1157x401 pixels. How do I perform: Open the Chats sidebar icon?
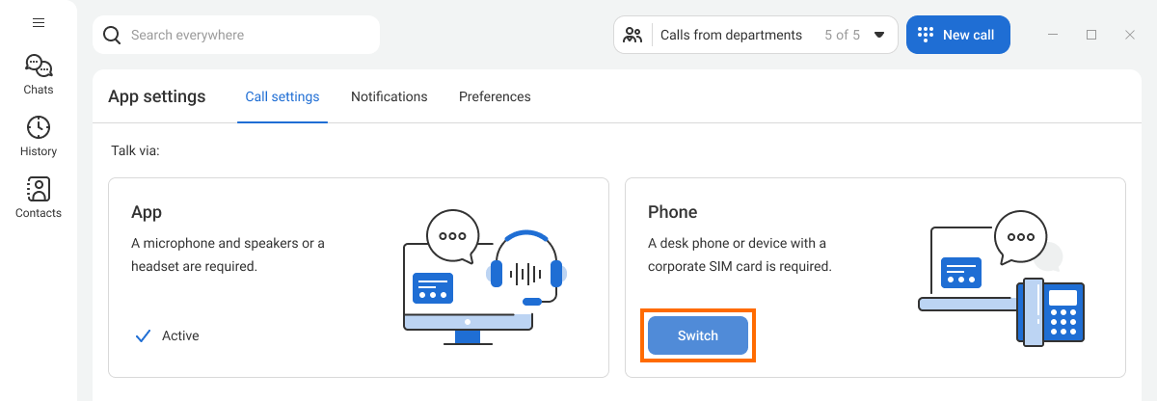[x=39, y=67]
